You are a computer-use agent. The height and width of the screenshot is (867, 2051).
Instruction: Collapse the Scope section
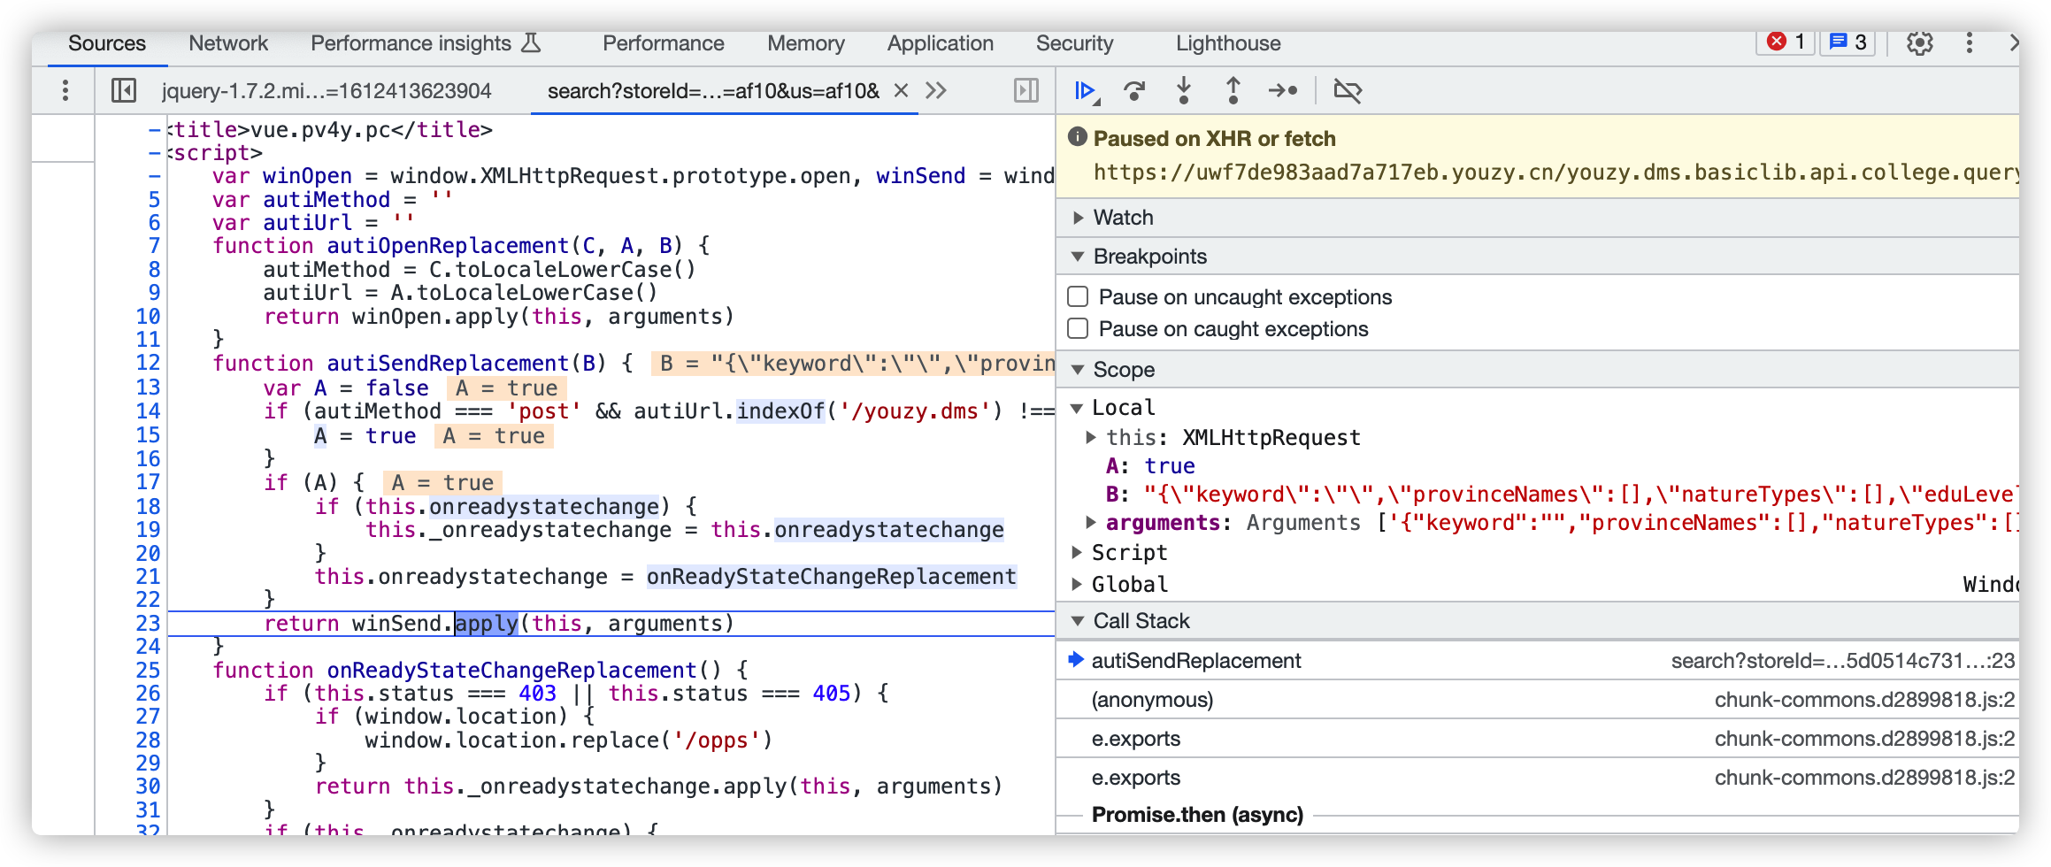(1078, 370)
